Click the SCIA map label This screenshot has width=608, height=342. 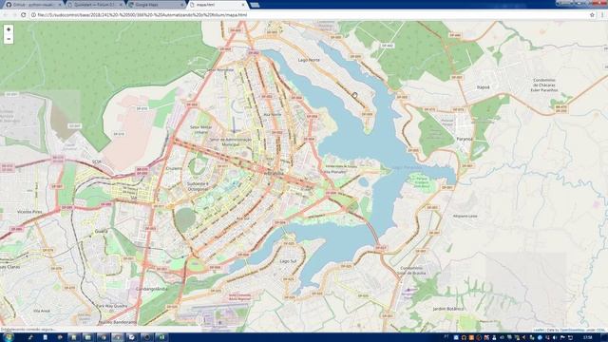(97, 161)
